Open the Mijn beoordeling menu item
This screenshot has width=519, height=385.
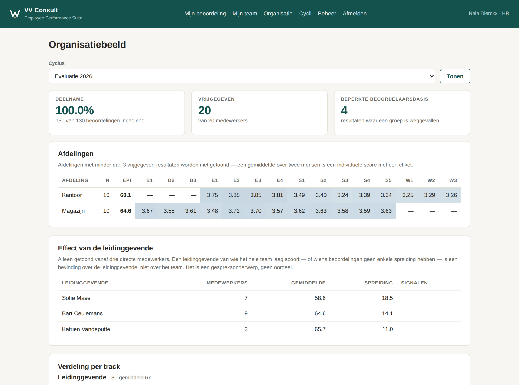pos(205,14)
